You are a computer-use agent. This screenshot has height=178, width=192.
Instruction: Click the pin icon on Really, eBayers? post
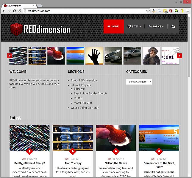click(29, 151)
